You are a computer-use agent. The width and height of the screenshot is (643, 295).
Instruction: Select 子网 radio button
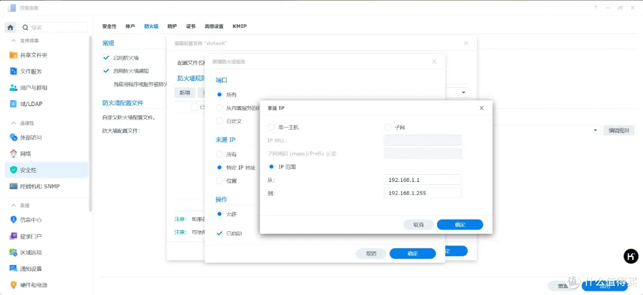click(388, 127)
